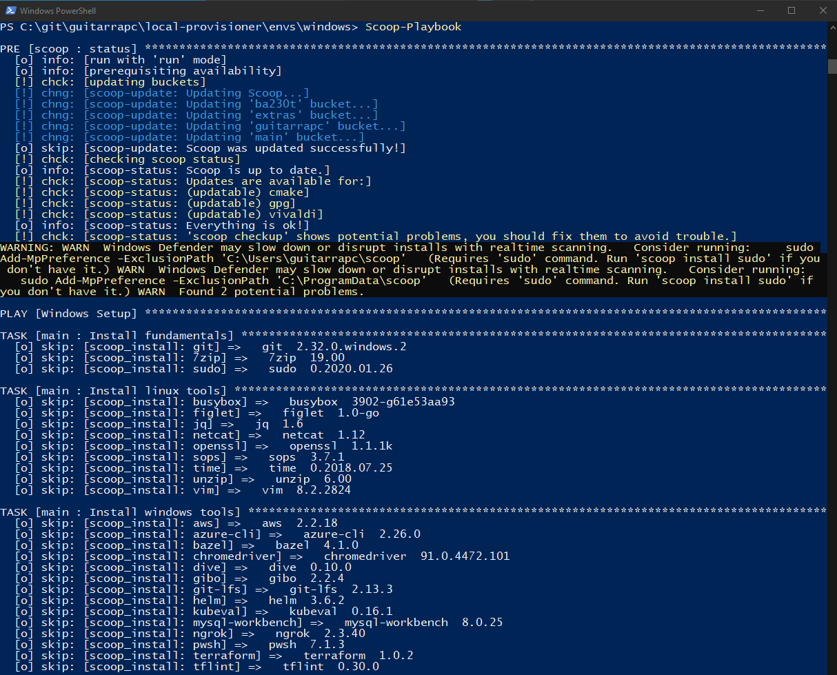Click 'Everything is ok!' line
Image resolution: width=837 pixels, height=675 pixels.
(x=162, y=225)
